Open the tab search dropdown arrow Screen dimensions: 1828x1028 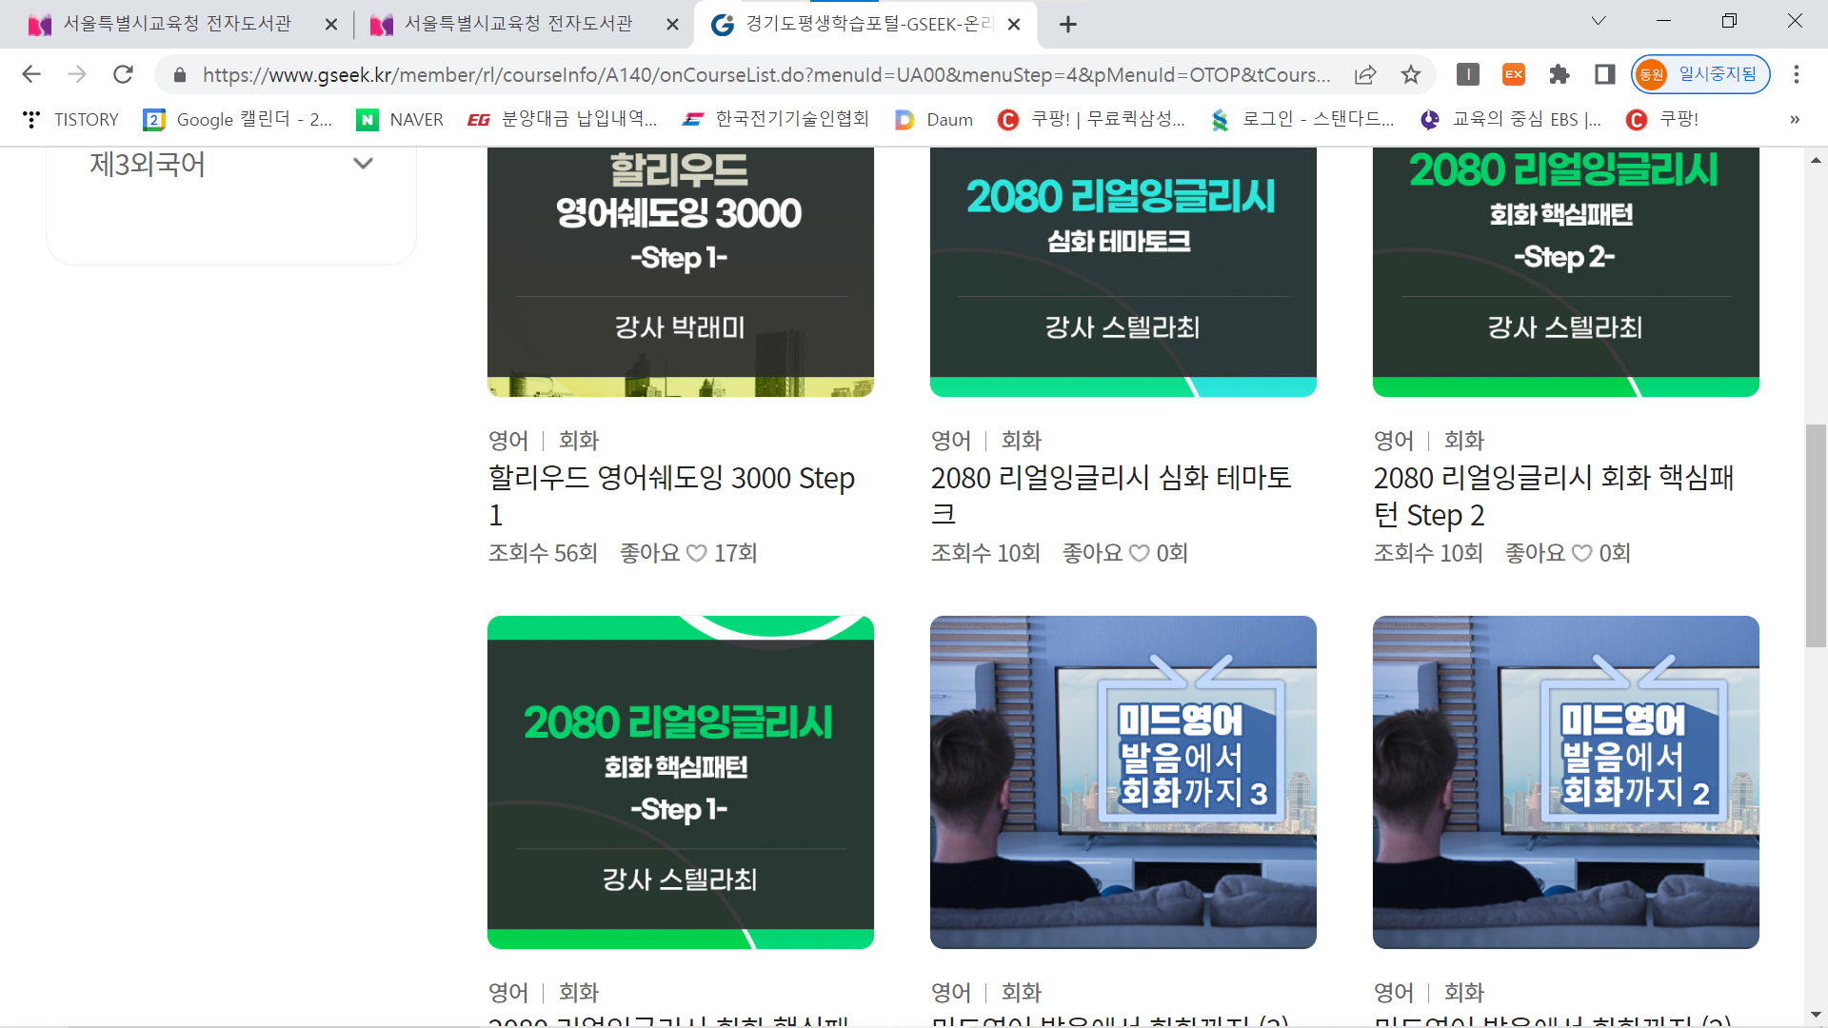pyautogui.click(x=1599, y=21)
